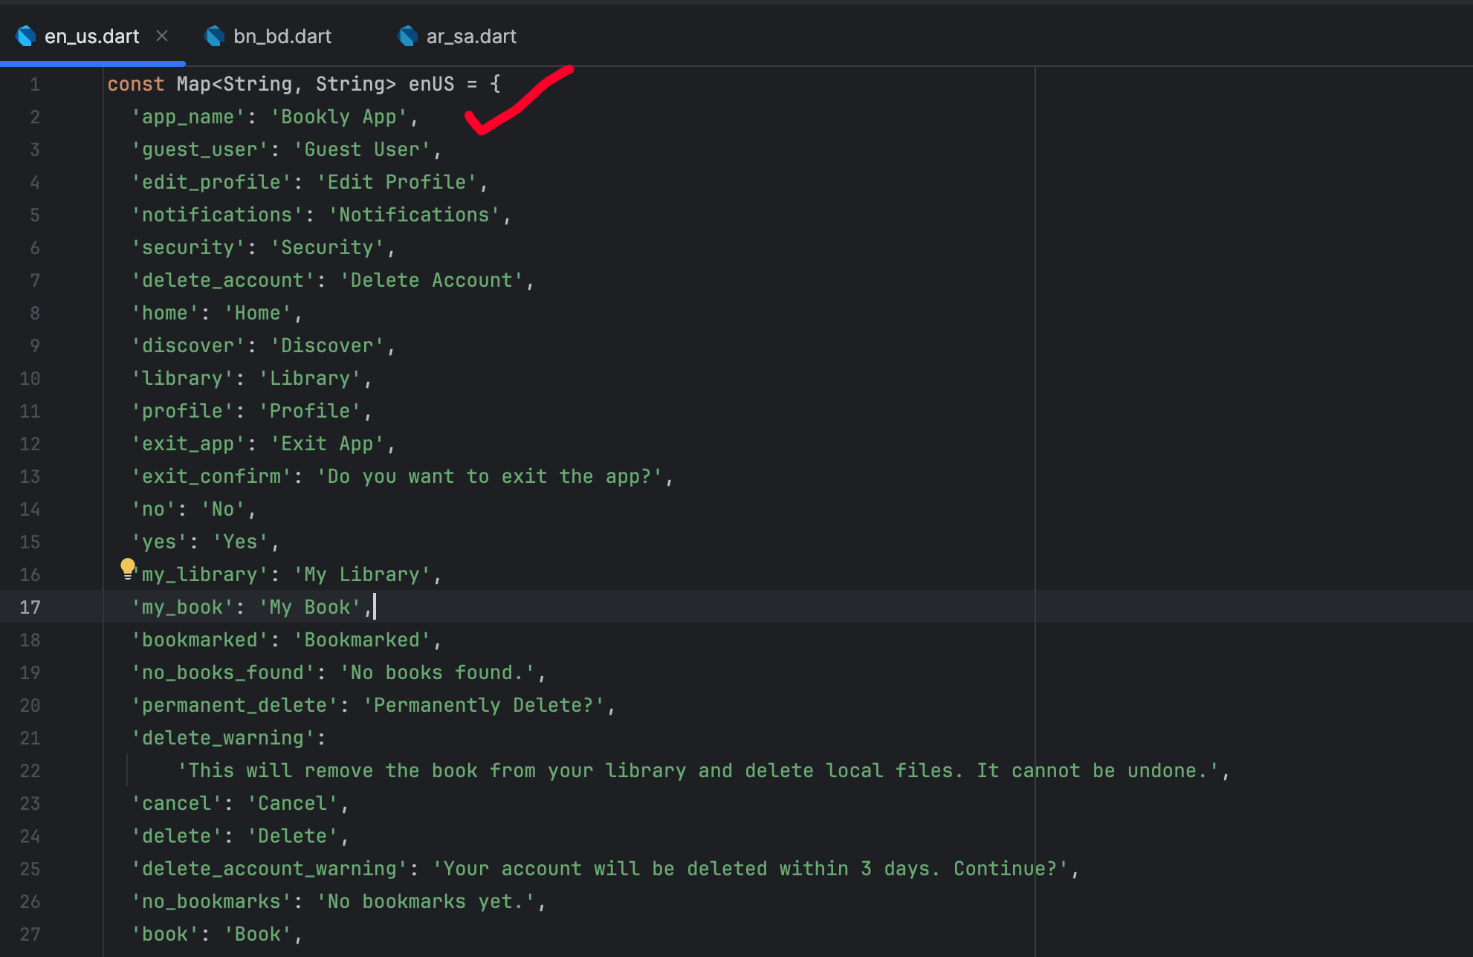This screenshot has width=1473, height=957.
Task: Click the const keyword on line 1
Action: coord(136,84)
